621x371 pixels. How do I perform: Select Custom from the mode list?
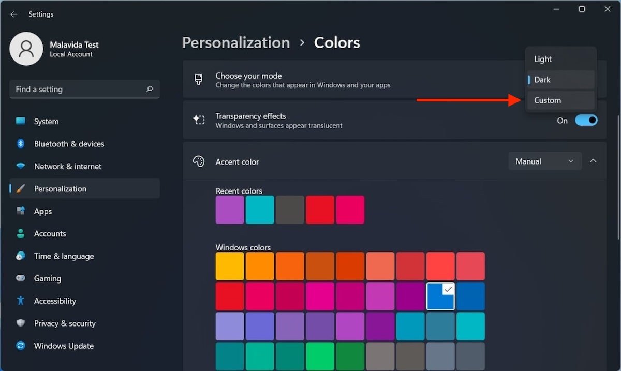pos(561,100)
